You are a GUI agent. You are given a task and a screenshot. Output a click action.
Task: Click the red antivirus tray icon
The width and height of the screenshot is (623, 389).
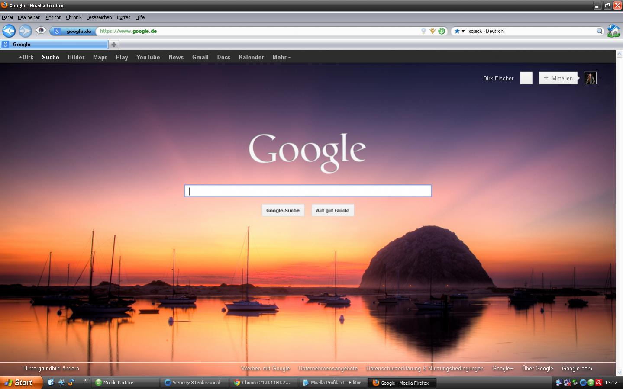599,383
